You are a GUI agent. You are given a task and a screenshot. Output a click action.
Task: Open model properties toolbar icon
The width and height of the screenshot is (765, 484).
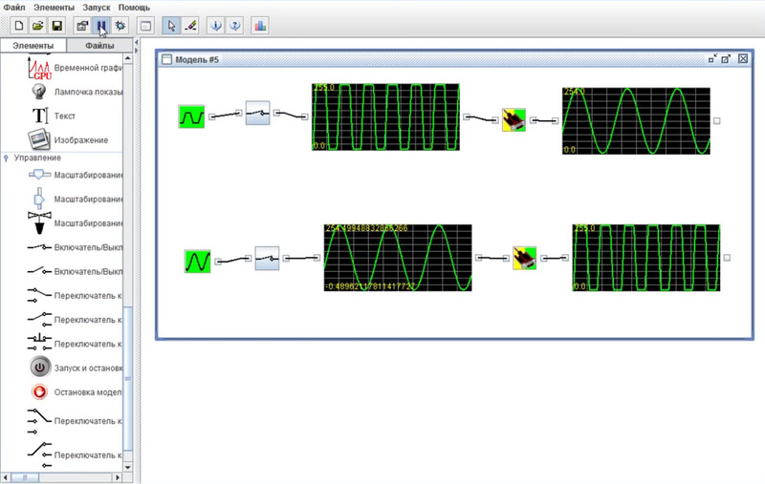click(x=82, y=26)
